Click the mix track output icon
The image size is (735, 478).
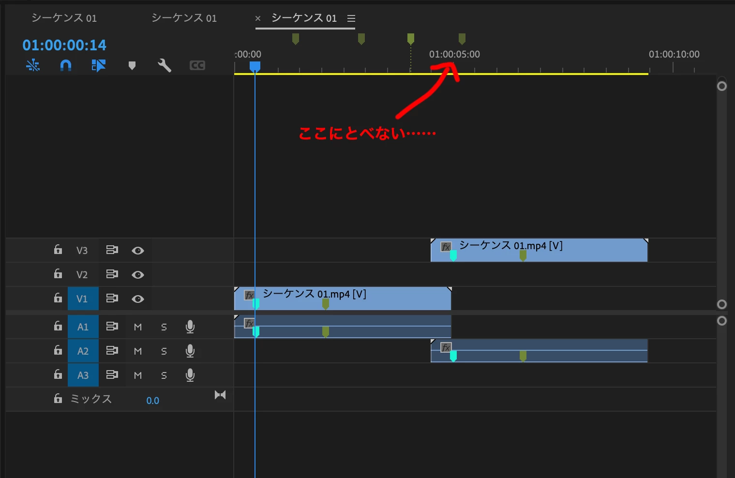(220, 395)
